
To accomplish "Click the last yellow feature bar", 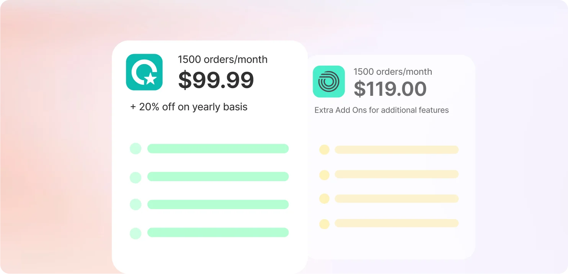I will pos(397,223).
